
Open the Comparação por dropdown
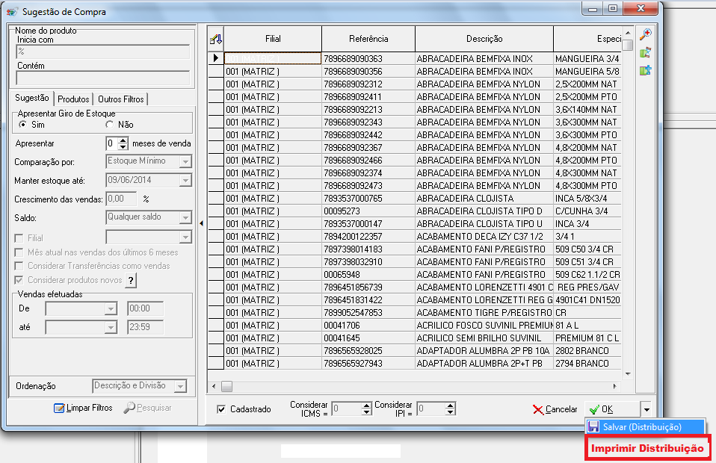click(185, 161)
